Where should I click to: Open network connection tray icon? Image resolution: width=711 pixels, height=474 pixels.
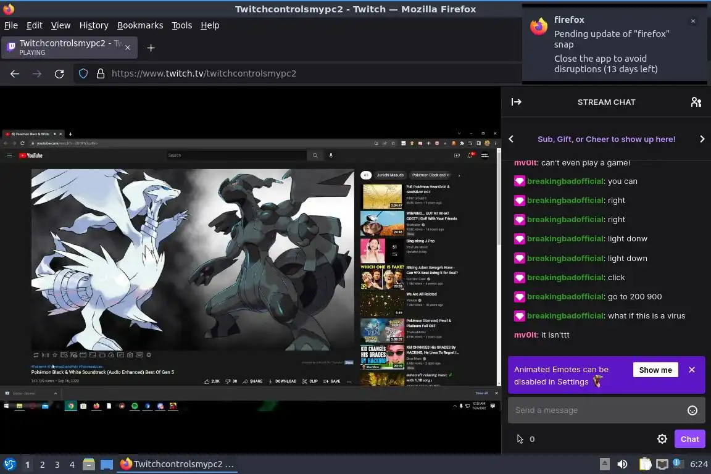662,464
